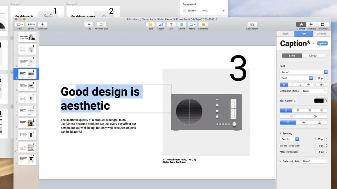Open the View dropdown in the toolbar

click(19, 24)
